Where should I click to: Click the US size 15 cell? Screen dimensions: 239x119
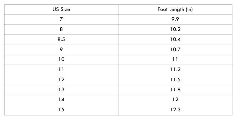[61, 110]
